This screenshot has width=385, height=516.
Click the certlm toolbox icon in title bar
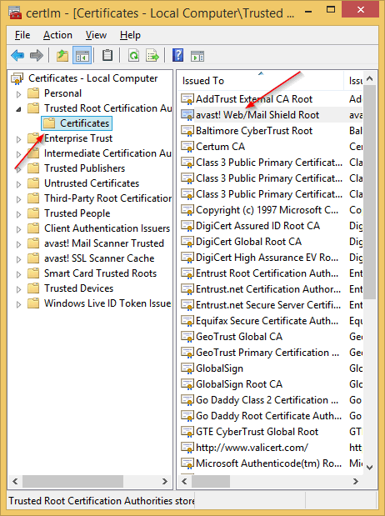coord(16,13)
